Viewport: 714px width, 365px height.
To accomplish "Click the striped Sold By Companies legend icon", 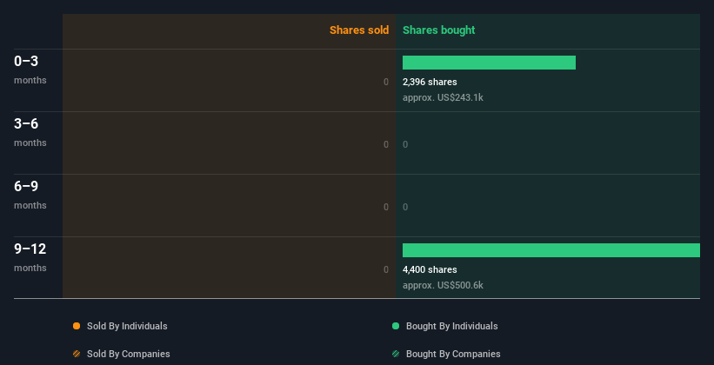I will tap(77, 354).
